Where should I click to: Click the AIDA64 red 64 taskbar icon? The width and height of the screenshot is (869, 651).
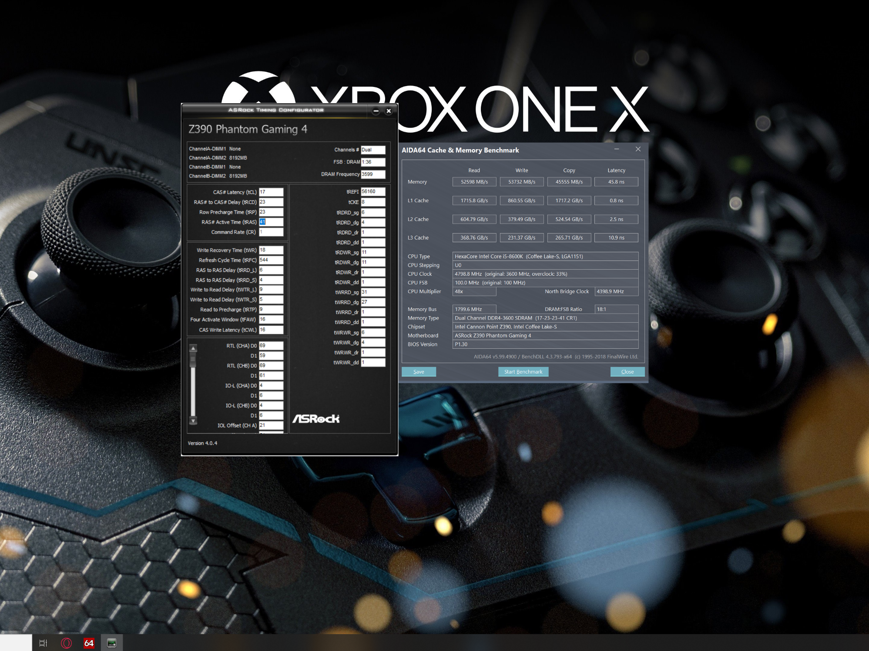tap(89, 643)
